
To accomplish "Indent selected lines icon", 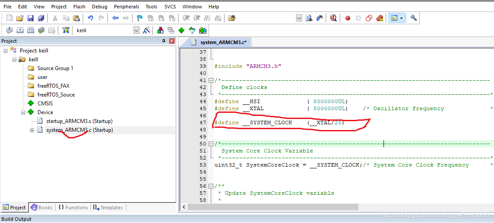I will click(186, 18).
